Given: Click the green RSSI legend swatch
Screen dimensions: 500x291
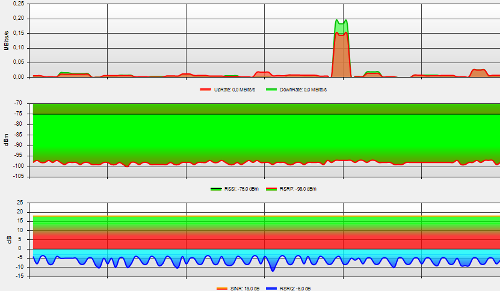Looking at the screenshot, I should [215, 189].
